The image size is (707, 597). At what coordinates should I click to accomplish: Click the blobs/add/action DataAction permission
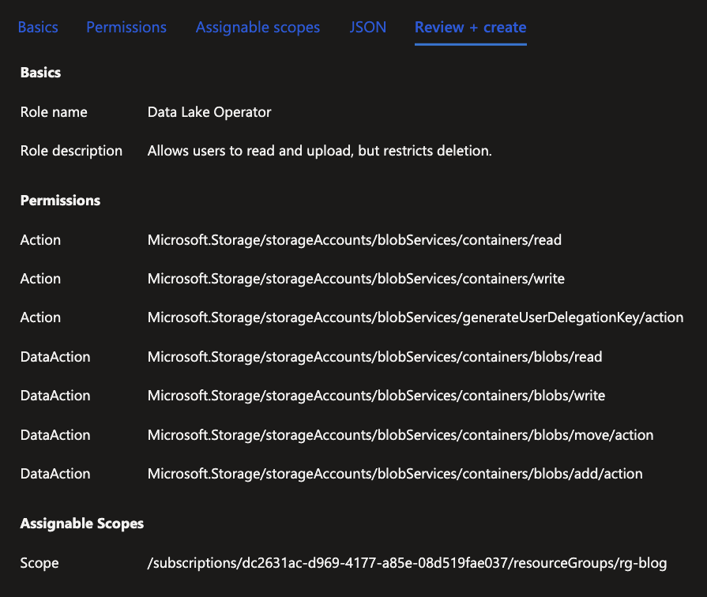coord(395,474)
